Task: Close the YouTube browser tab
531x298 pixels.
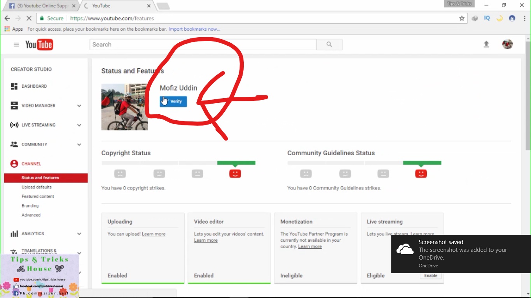Action: (x=148, y=6)
